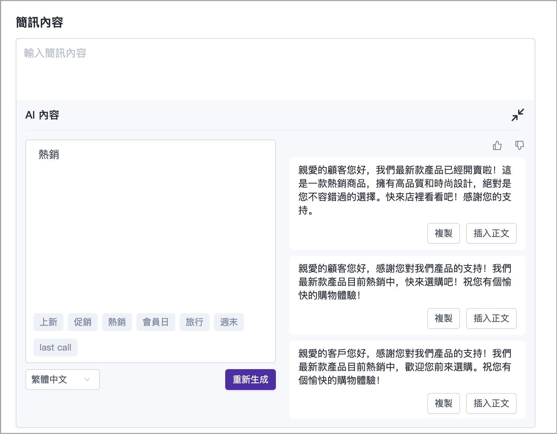This screenshot has width=557, height=434.
Task: Open the 繁體中文 language dropdown
Action: point(62,380)
